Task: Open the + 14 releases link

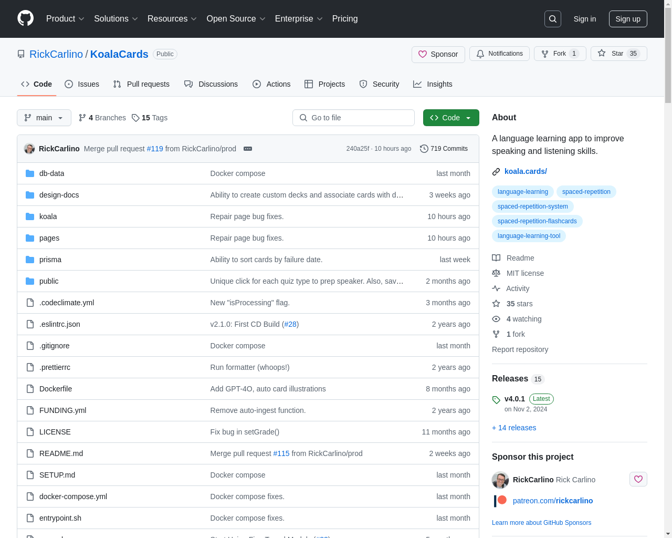Action: tap(514, 428)
